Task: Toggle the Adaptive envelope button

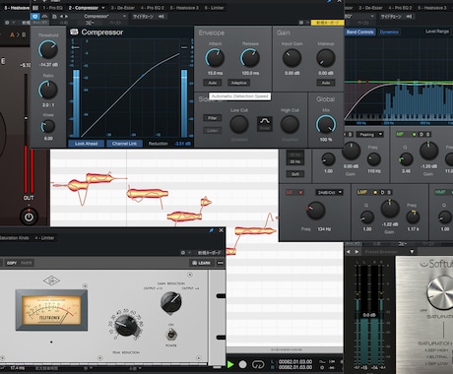Action: click(238, 83)
